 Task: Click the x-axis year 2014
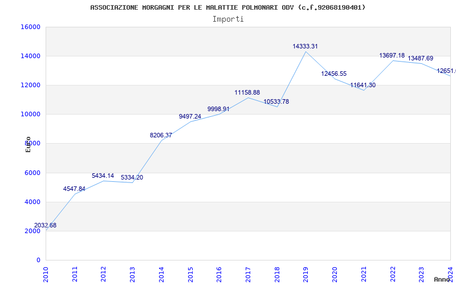161,274
